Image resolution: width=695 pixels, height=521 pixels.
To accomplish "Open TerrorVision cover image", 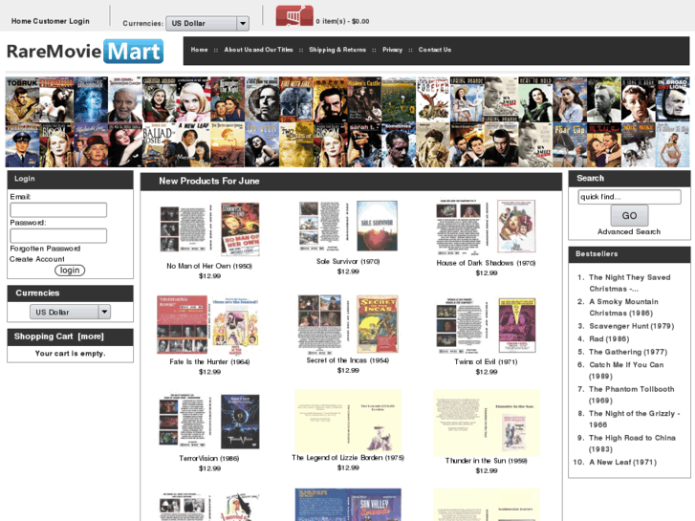I will [209, 422].
